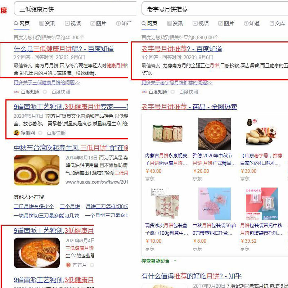Image resolution: width=288 pixels, height=288 pixels.
Task: Click the 更多关于三低健康月饼的问题 link
Action: click(x=47, y=82)
